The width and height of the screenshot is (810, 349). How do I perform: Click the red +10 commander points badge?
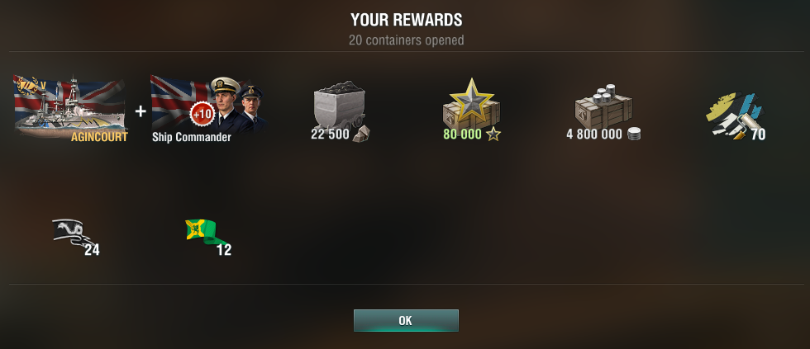[202, 114]
